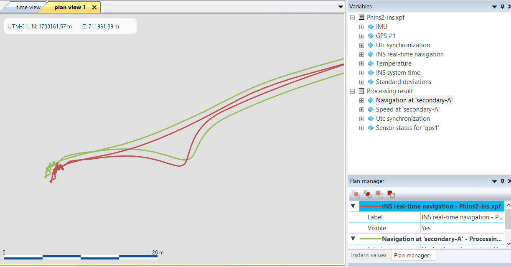The image size is (511, 267).
Task: Switch to the Instant values tab
Action: (x=369, y=255)
